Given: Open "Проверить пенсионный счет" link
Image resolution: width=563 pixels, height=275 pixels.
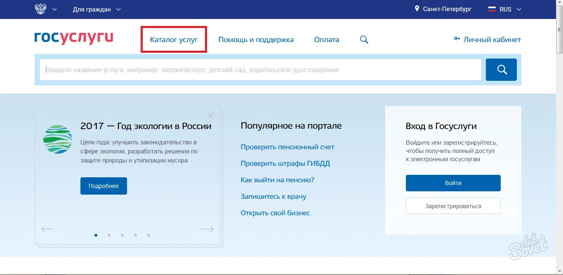Looking at the screenshot, I should pos(287,147).
